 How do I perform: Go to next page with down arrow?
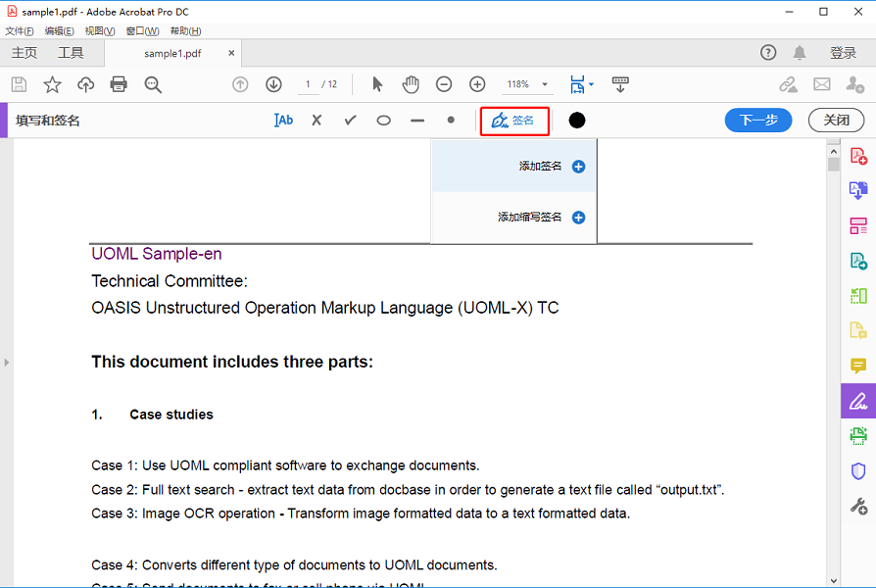point(273,84)
